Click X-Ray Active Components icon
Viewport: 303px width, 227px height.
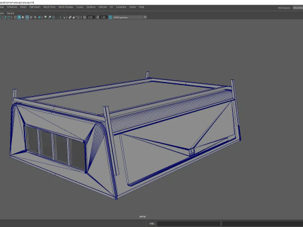click(x=74, y=17)
